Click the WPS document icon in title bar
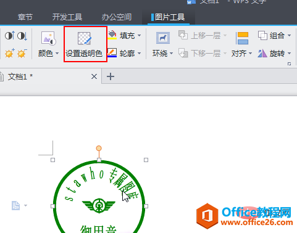Viewport: 297px width, 233px height. [191, 2]
